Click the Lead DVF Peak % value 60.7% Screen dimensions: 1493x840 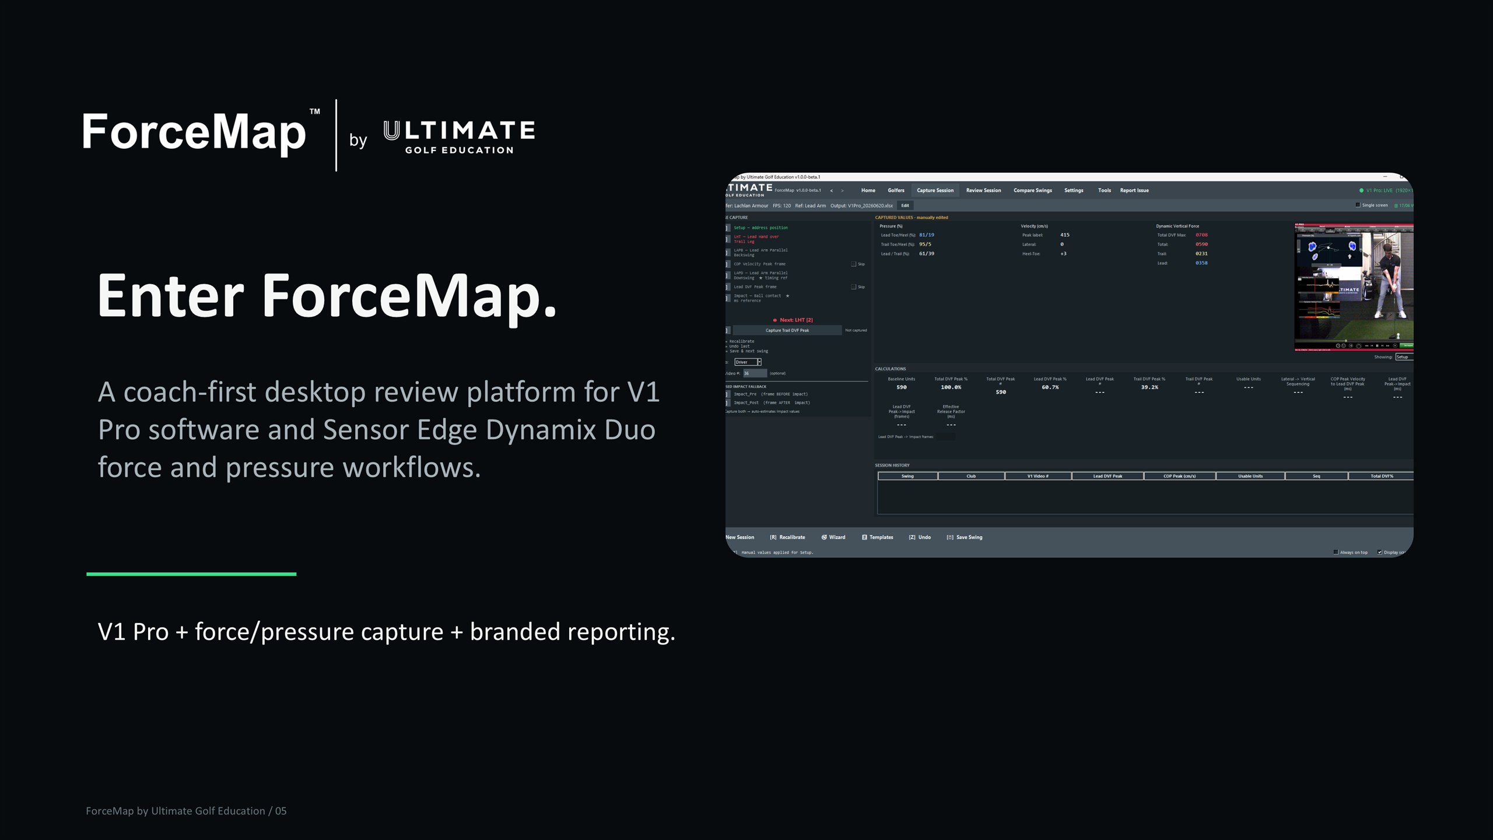click(x=1050, y=387)
